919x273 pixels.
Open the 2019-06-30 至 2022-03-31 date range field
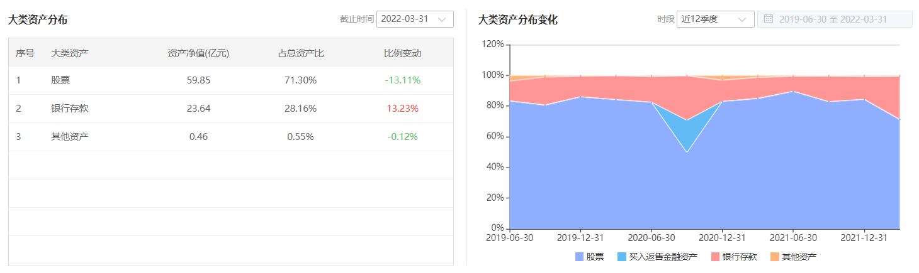835,19
